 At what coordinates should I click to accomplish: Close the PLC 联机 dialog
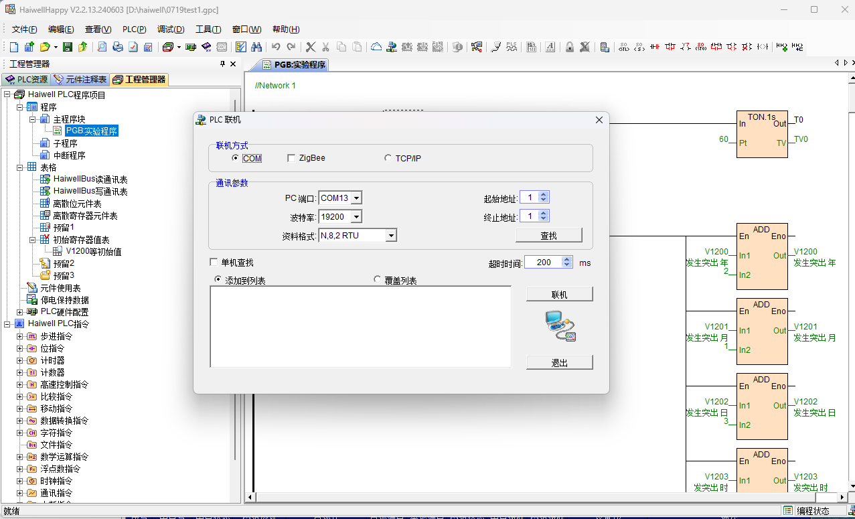click(x=599, y=120)
